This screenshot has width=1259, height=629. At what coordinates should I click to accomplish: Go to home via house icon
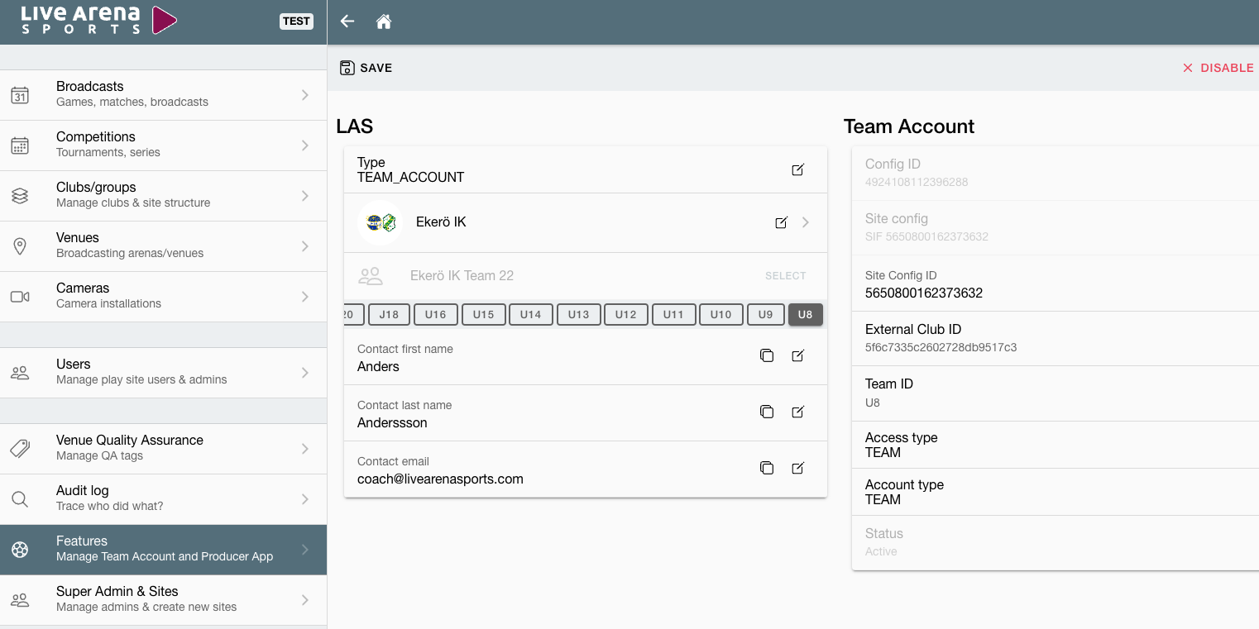pos(384,21)
